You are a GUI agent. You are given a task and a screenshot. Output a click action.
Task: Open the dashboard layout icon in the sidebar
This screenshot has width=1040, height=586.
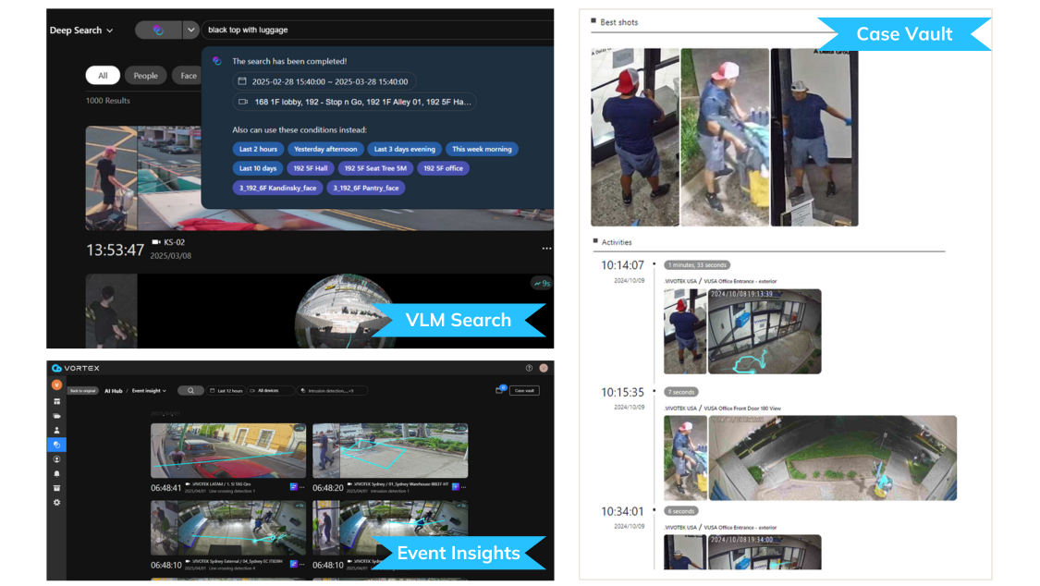pos(56,401)
